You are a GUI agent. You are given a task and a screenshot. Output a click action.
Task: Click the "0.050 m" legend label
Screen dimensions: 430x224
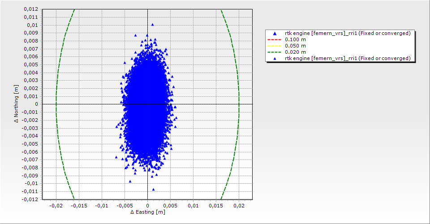(295, 46)
